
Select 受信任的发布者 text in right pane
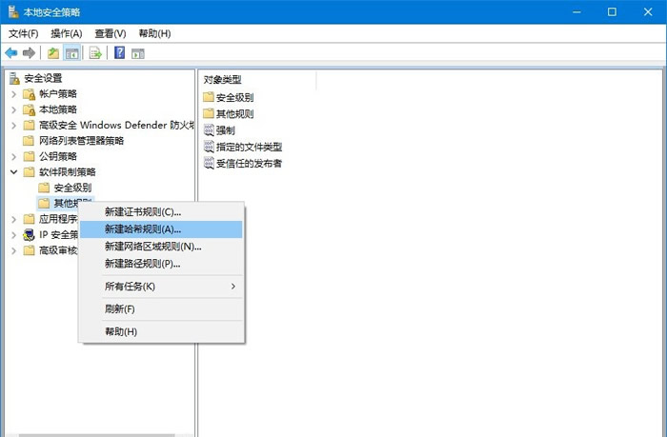pyautogui.click(x=249, y=163)
